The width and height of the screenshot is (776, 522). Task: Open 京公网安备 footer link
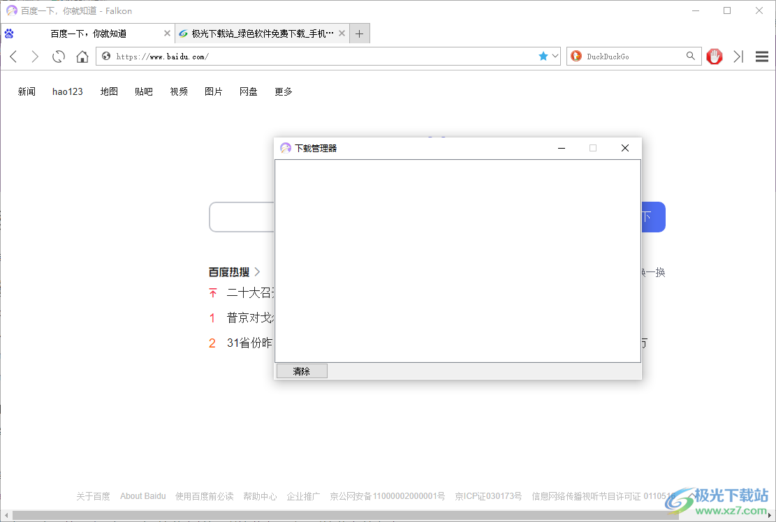coord(388,496)
